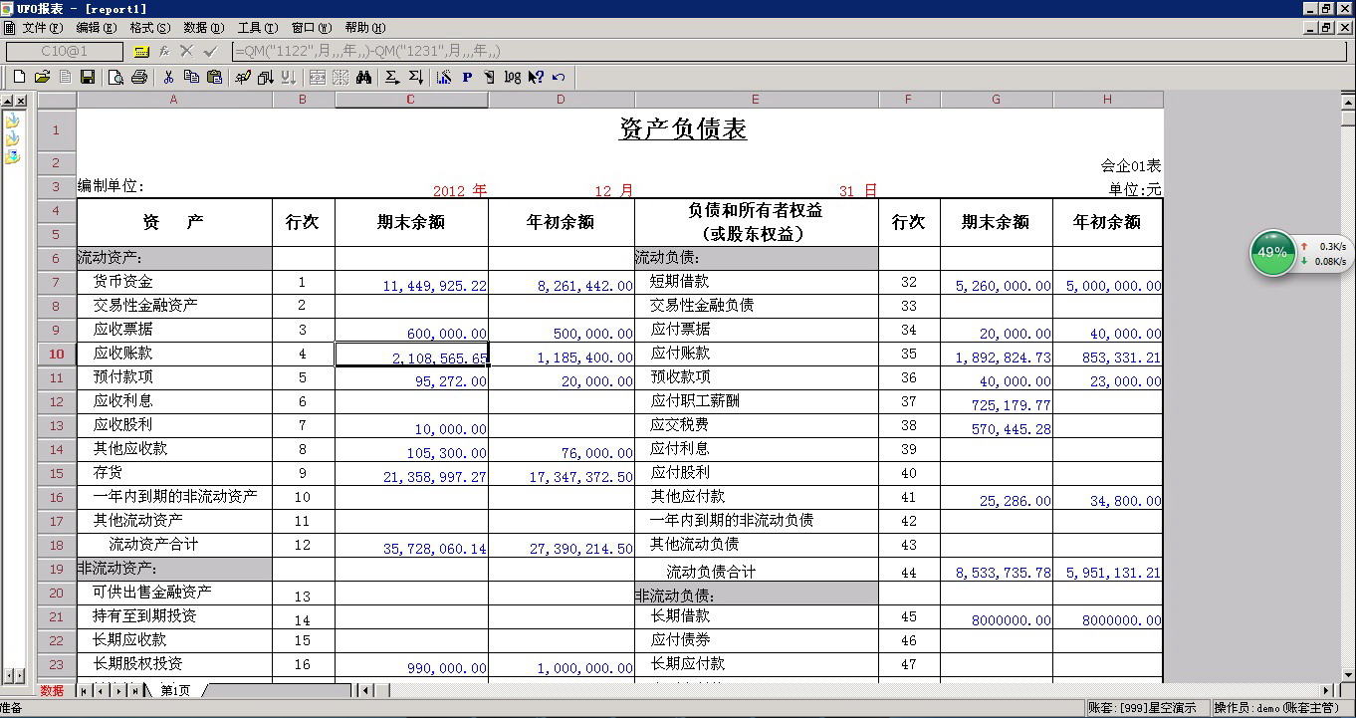Click the cell reference box C10@1
This screenshot has width=1356, height=718.
(x=65, y=51)
